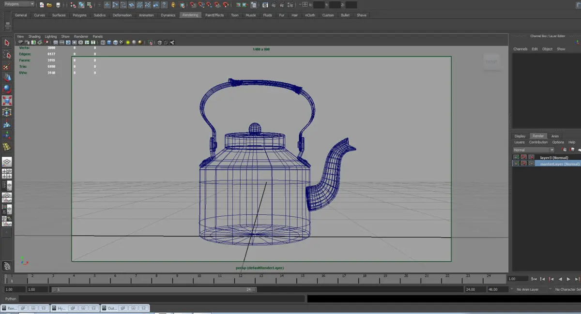Viewport: 581px width, 314px height.
Task: Select layer3 (Normal) render layer
Action: tap(554, 157)
